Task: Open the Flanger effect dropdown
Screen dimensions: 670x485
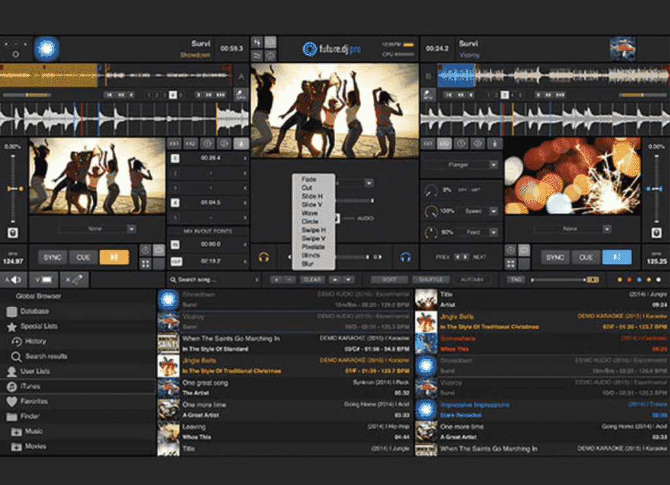Action: tap(460, 164)
